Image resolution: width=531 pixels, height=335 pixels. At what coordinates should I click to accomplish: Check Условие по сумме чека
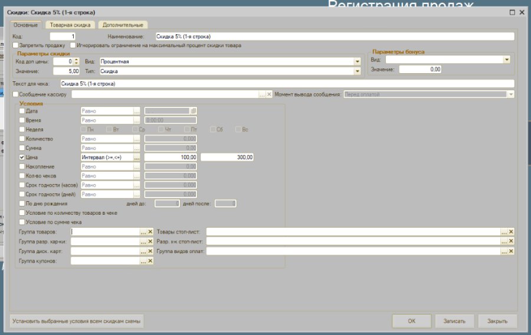(x=22, y=222)
